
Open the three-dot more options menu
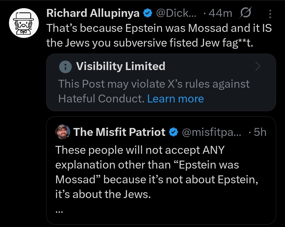[270, 13]
